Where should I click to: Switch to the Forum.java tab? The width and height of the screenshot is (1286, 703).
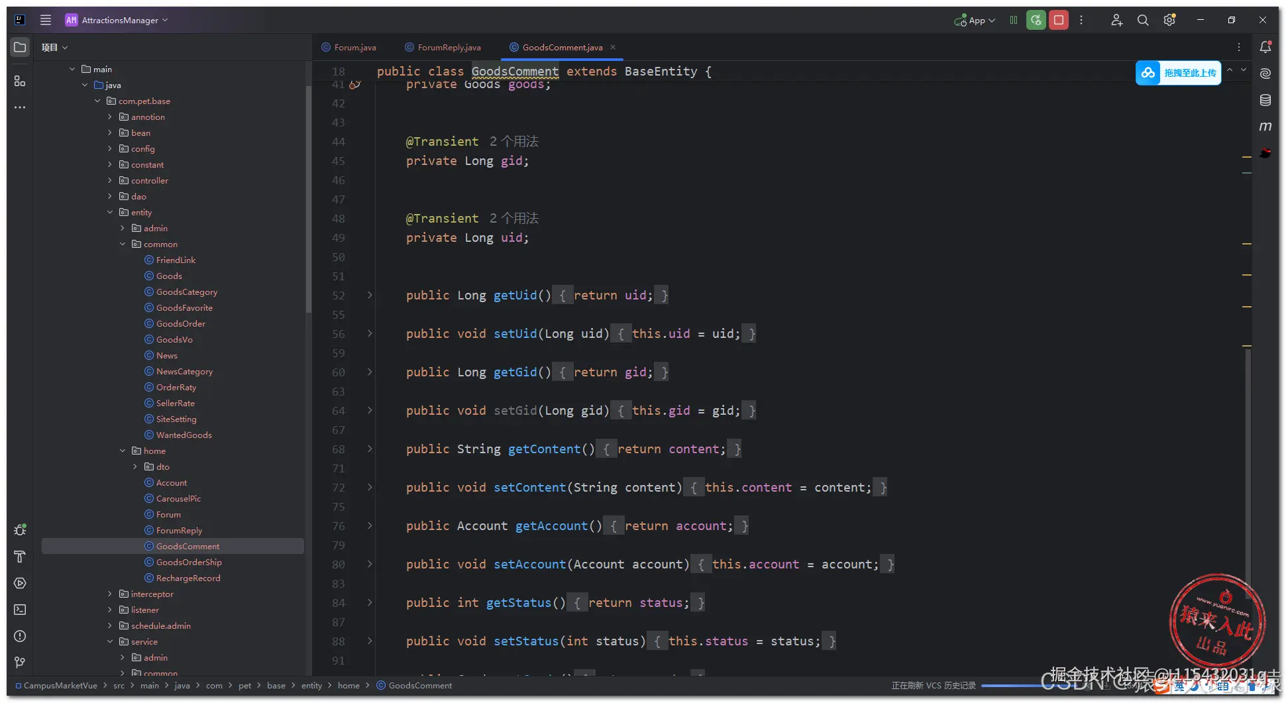pos(349,47)
